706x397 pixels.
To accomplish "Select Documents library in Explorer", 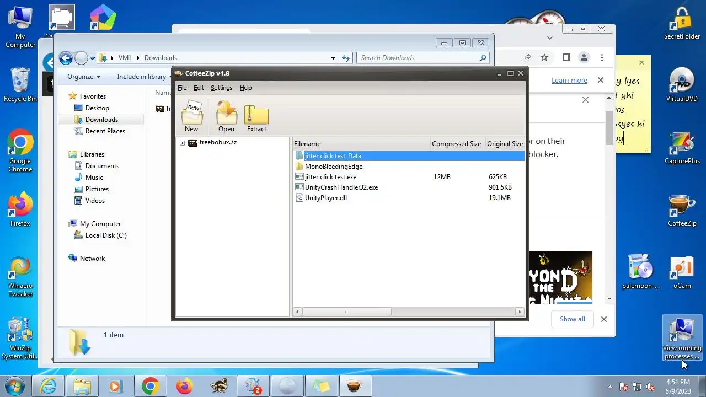I will point(102,166).
